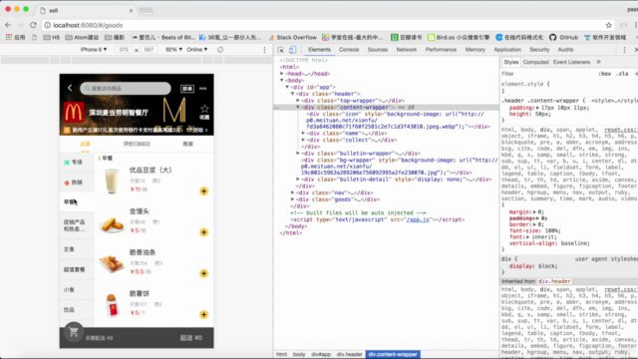Viewport: 638px width, 359px height.
Task: Expand the div class goods node
Action: [292, 199]
